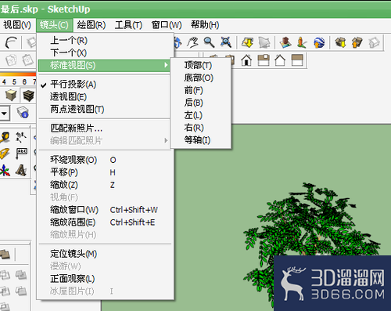Click the Front view house icon
Screen dimensions: 391x311
click(x=246, y=60)
